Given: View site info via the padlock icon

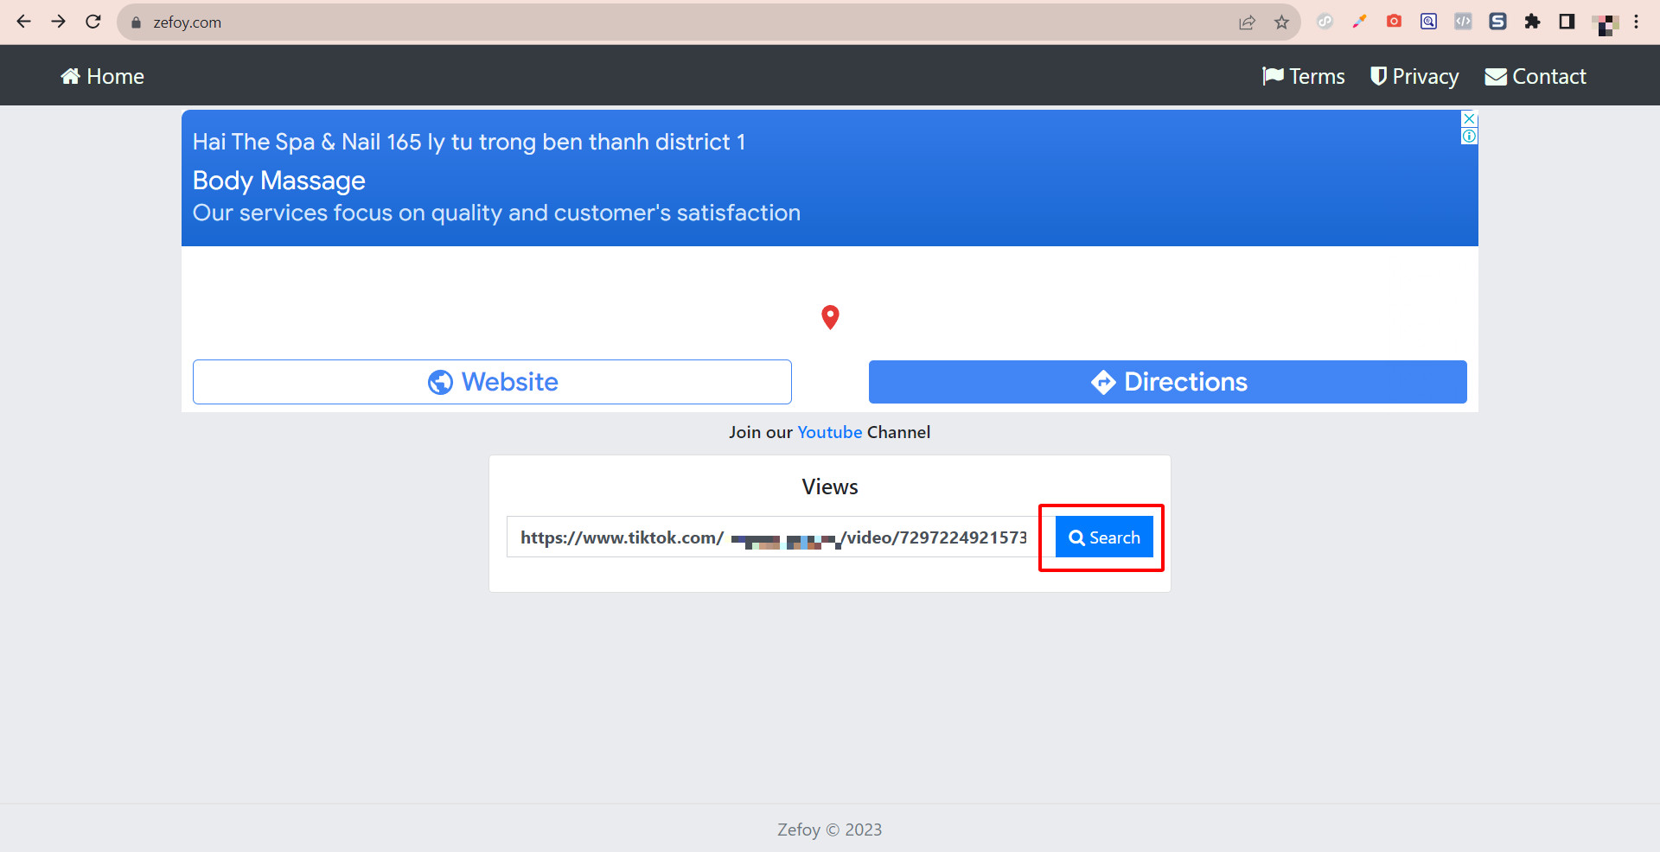Looking at the screenshot, I should pyautogui.click(x=136, y=22).
